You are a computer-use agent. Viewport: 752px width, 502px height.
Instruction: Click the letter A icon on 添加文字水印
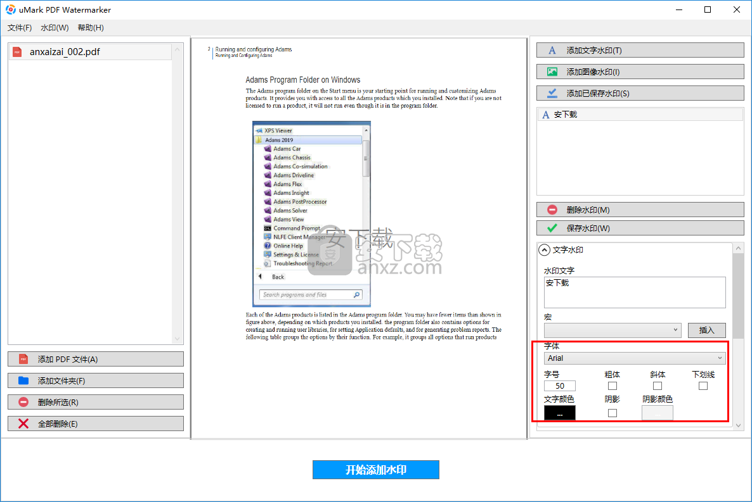point(552,50)
